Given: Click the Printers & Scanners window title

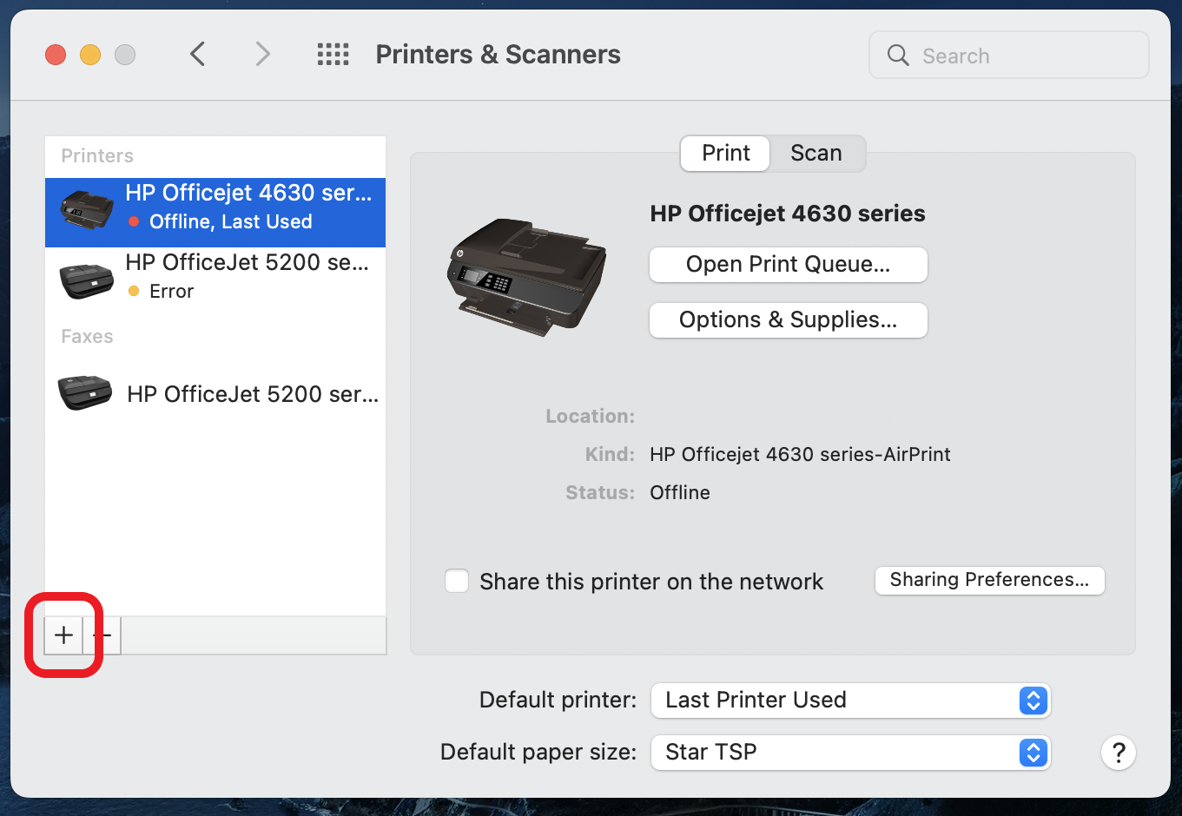Looking at the screenshot, I should (498, 55).
